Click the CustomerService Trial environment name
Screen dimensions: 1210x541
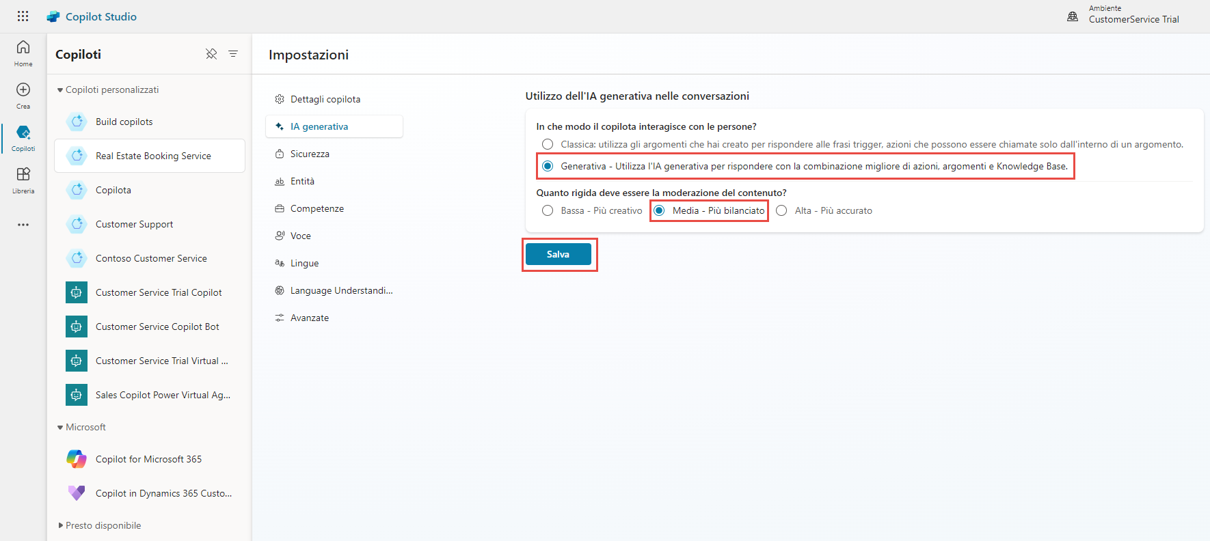[1133, 19]
